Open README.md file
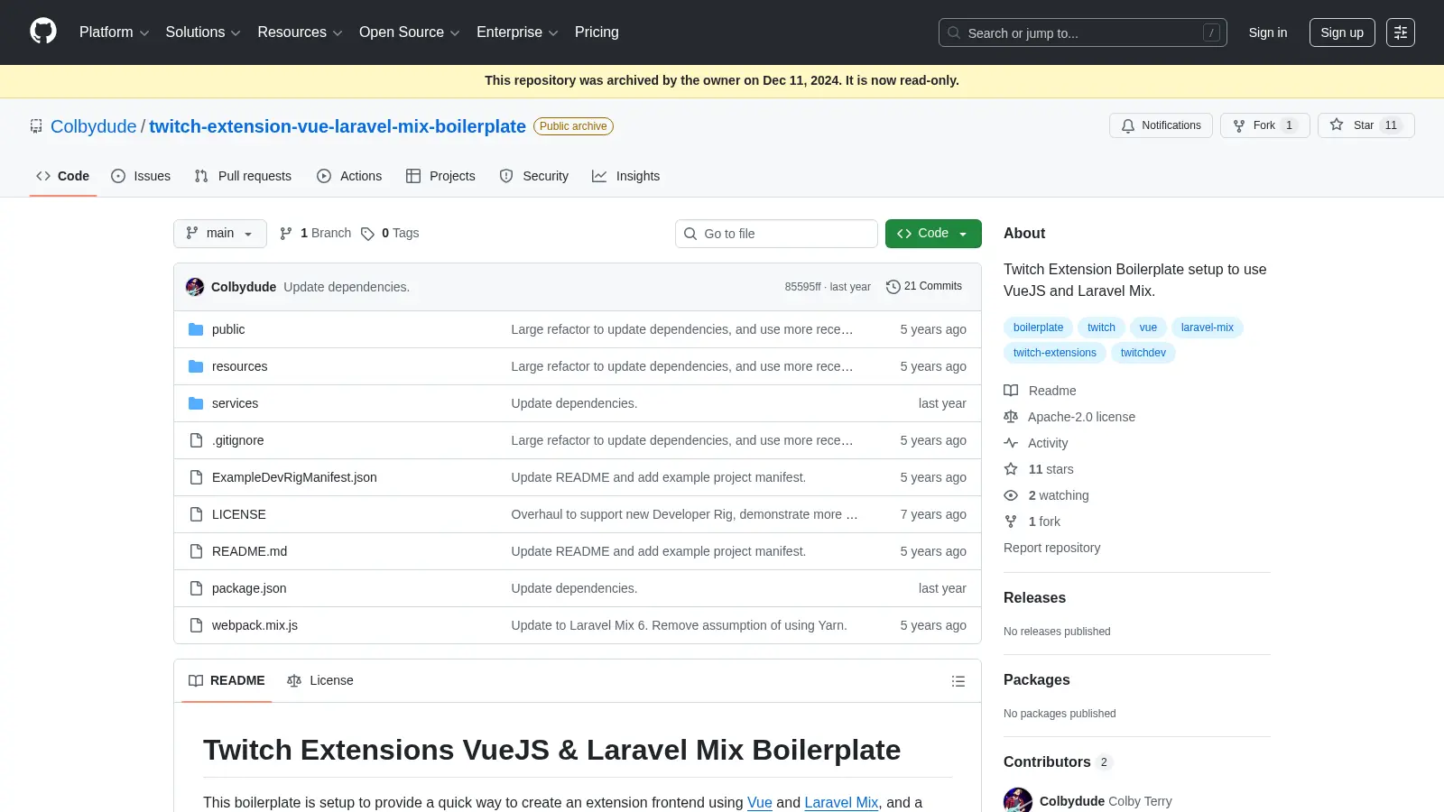The image size is (1444, 812). pyautogui.click(x=249, y=551)
